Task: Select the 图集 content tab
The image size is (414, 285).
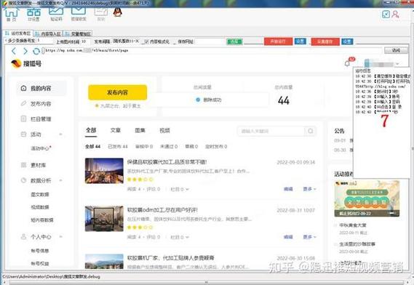Action: tap(140, 130)
